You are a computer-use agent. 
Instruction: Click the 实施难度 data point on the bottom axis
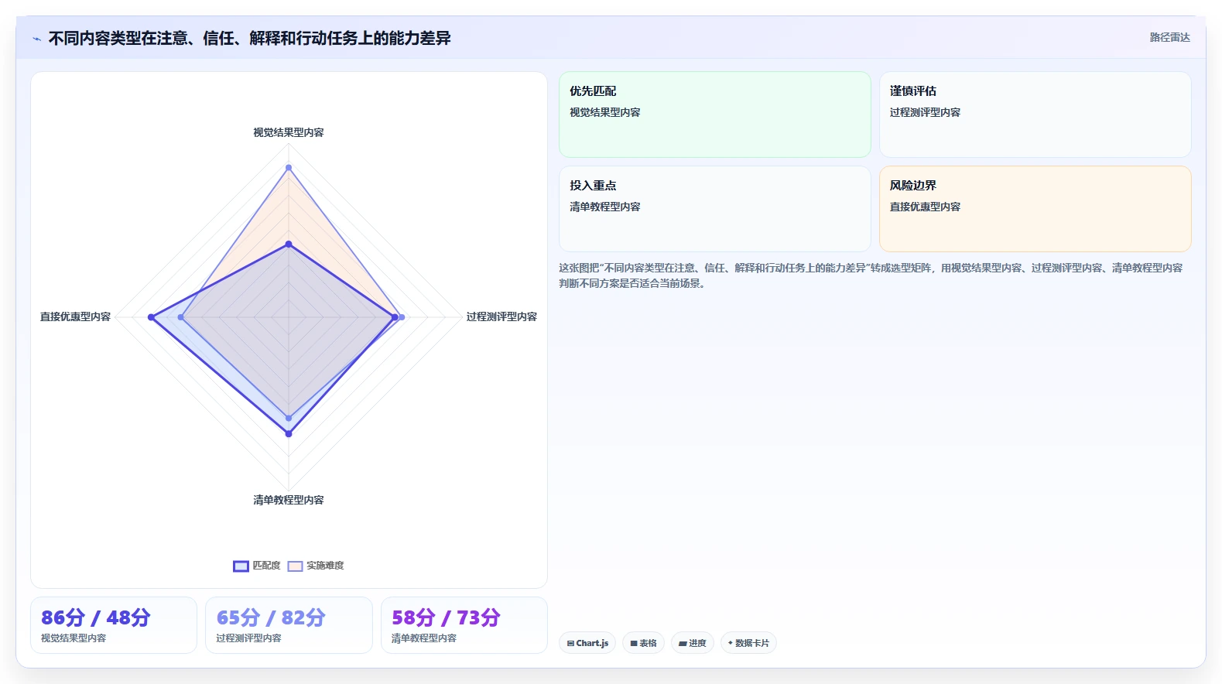[289, 419]
